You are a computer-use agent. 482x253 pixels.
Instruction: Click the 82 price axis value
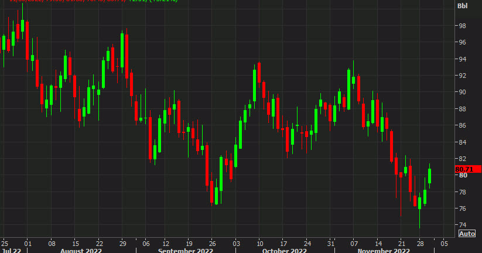point(462,159)
